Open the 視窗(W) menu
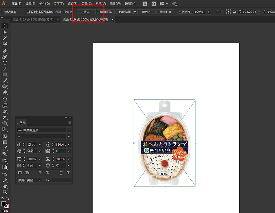Viewport: 275px width, 213px height. pos(115,4)
